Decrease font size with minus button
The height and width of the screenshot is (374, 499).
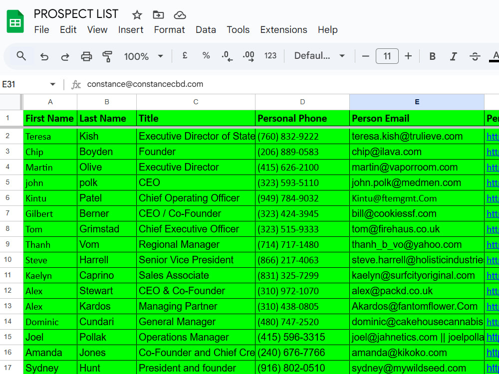coord(366,56)
